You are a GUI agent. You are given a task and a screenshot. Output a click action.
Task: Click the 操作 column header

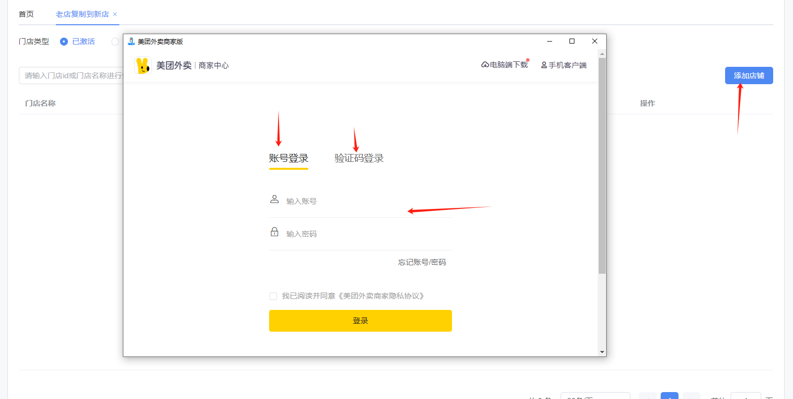point(647,103)
